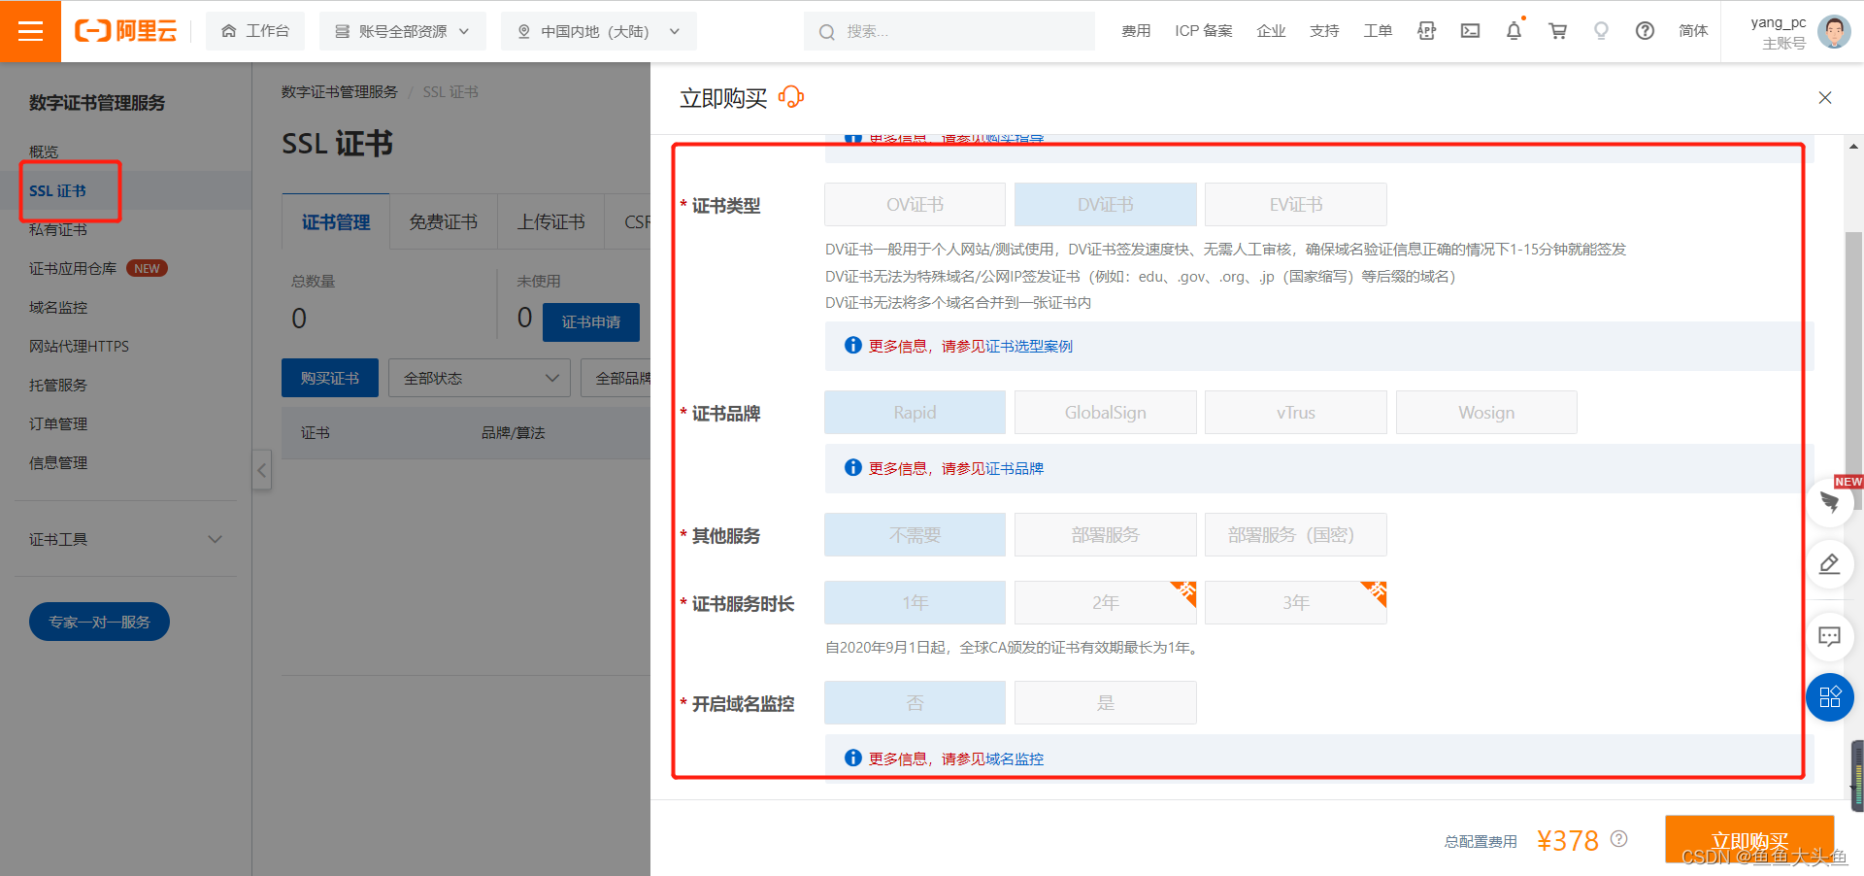
Task: Click the info icon beside 域名监控 link
Action: pos(852,758)
